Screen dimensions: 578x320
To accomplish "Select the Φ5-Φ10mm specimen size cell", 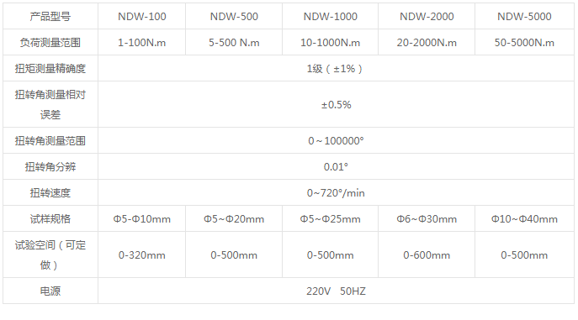I will [x=142, y=219].
